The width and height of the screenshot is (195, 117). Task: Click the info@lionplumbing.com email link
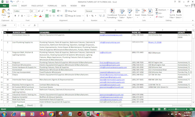tap(110, 42)
